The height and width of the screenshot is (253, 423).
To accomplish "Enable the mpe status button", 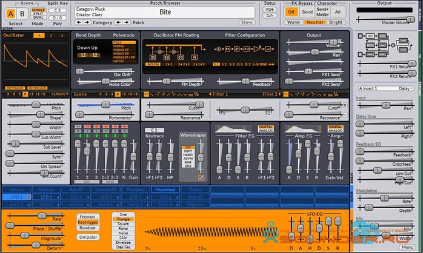I will coord(270,10).
